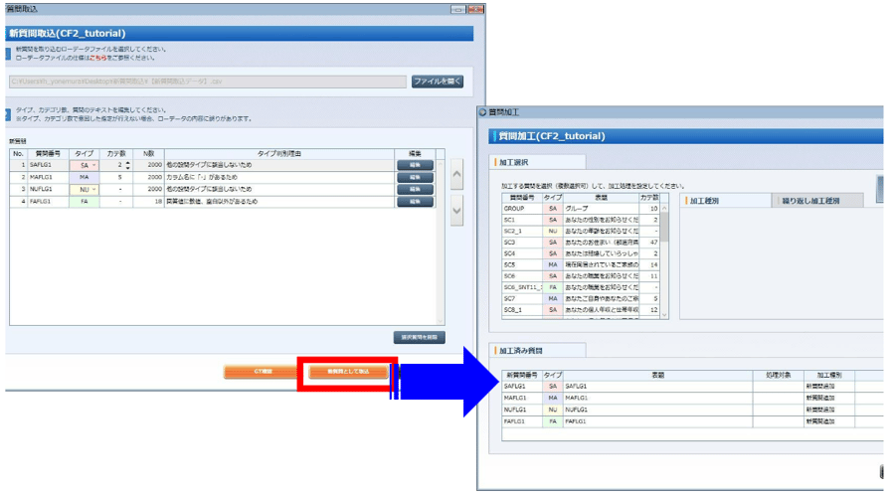Image resolution: width=895 pixels, height=497 pixels.
Task: Click the category count stepper for SAFLG1
Action: [126, 164]
